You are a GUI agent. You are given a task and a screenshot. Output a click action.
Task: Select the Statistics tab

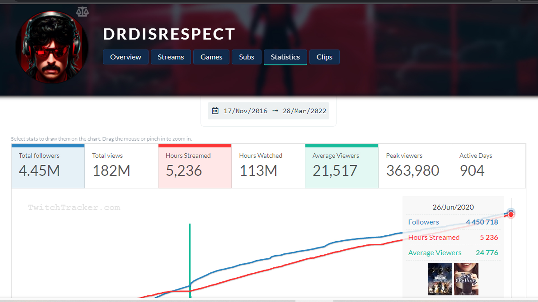coord(285,57)
